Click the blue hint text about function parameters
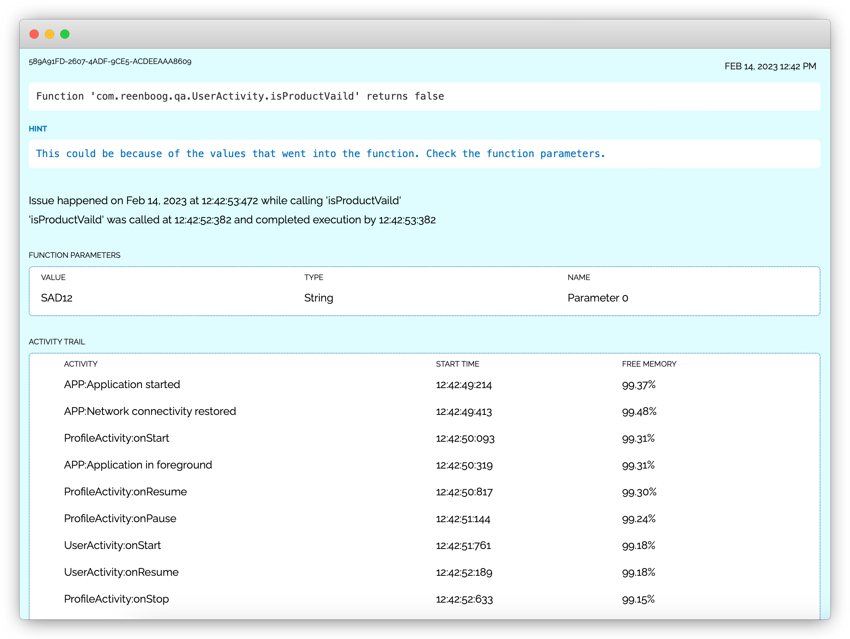Image resolution: width=850 pixels, height=639 pixels. pos(321,154)
